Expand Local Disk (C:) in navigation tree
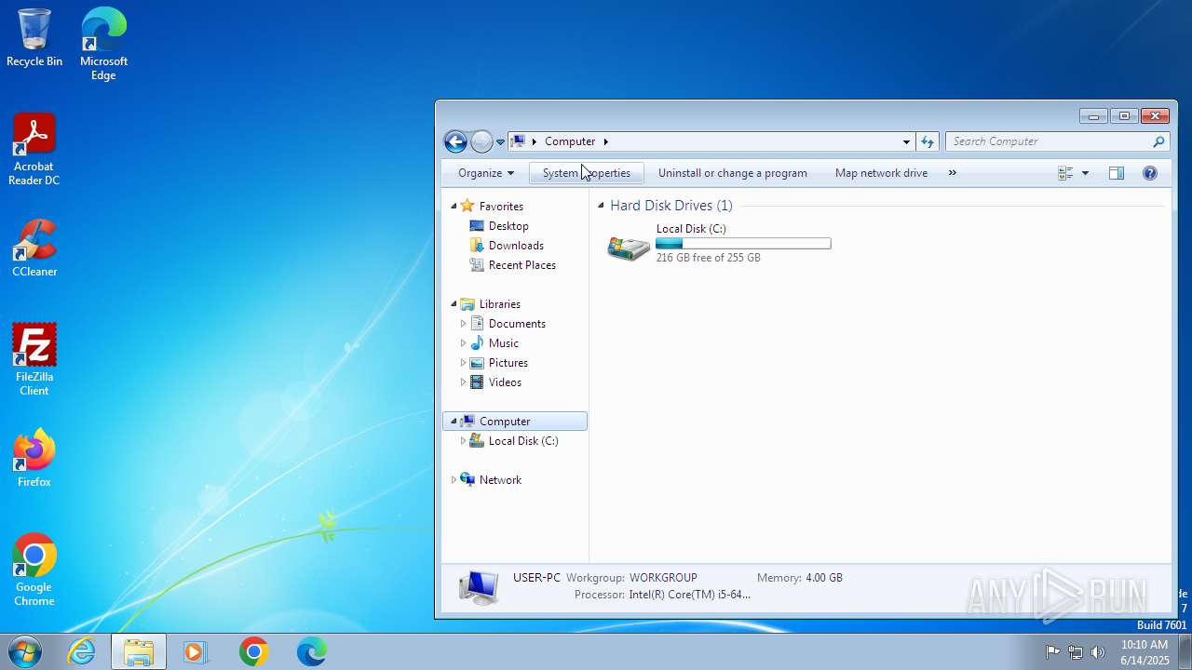 coord(463,441)
